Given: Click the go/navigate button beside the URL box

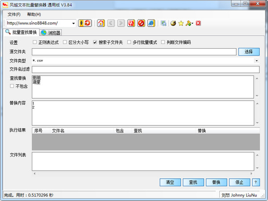Looking at the screenshot, I should [x=85, y=23].
